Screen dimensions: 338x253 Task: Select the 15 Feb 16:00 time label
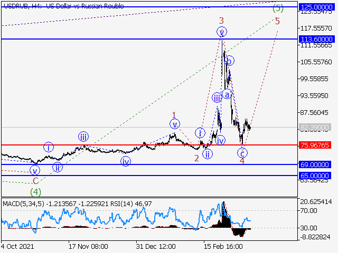tap(223, 246)
